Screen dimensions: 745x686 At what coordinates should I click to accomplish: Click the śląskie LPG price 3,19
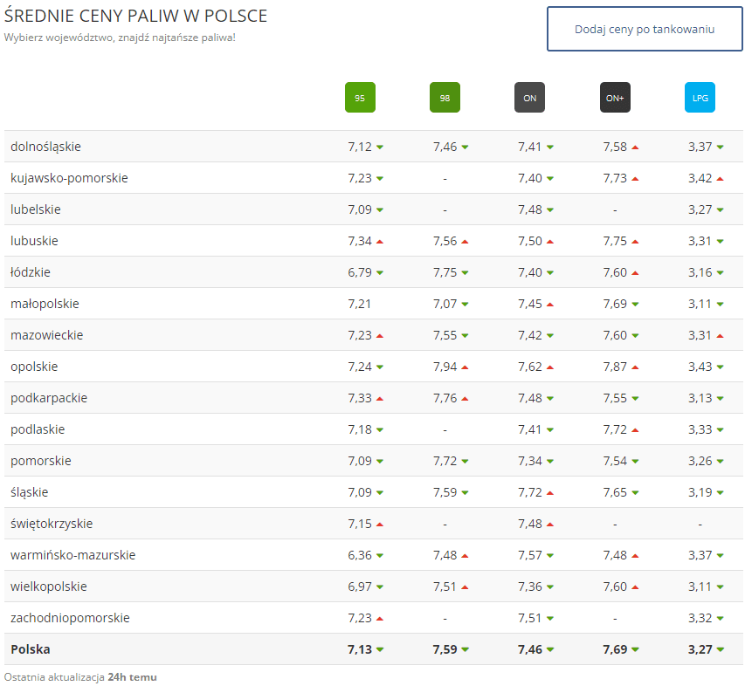700,492
